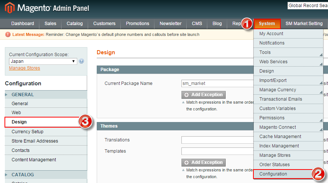Viewport: 328px width, 183px height.
Task: Collapse the Themes section header
Action: coord(175,126)
